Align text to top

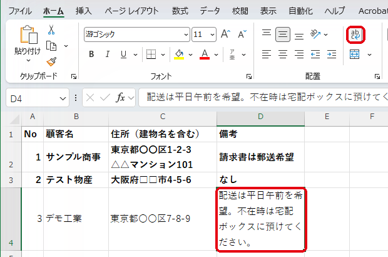click(267, 34)
